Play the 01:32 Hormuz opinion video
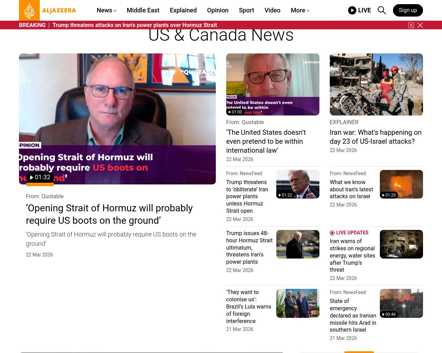This screenshot has height=353, width=442. [x=40, y=178]
